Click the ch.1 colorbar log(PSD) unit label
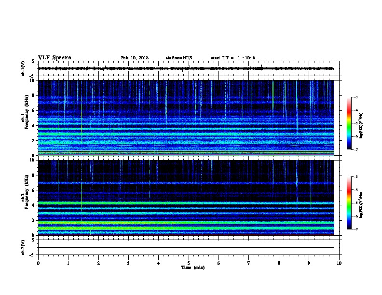Screen dimensions: 382x295 coord(361,125)
